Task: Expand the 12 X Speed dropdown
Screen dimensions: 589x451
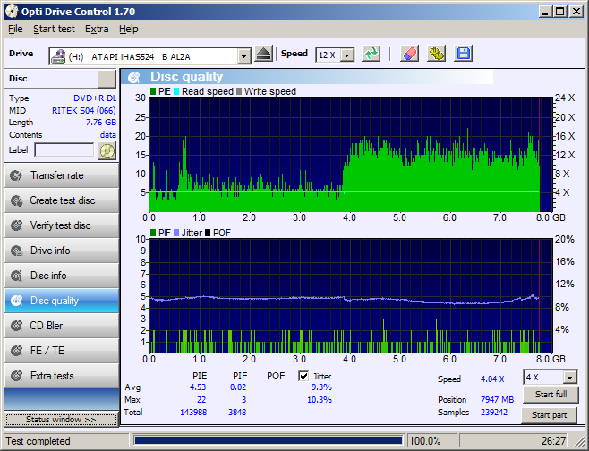Action: tap(347, 55)
